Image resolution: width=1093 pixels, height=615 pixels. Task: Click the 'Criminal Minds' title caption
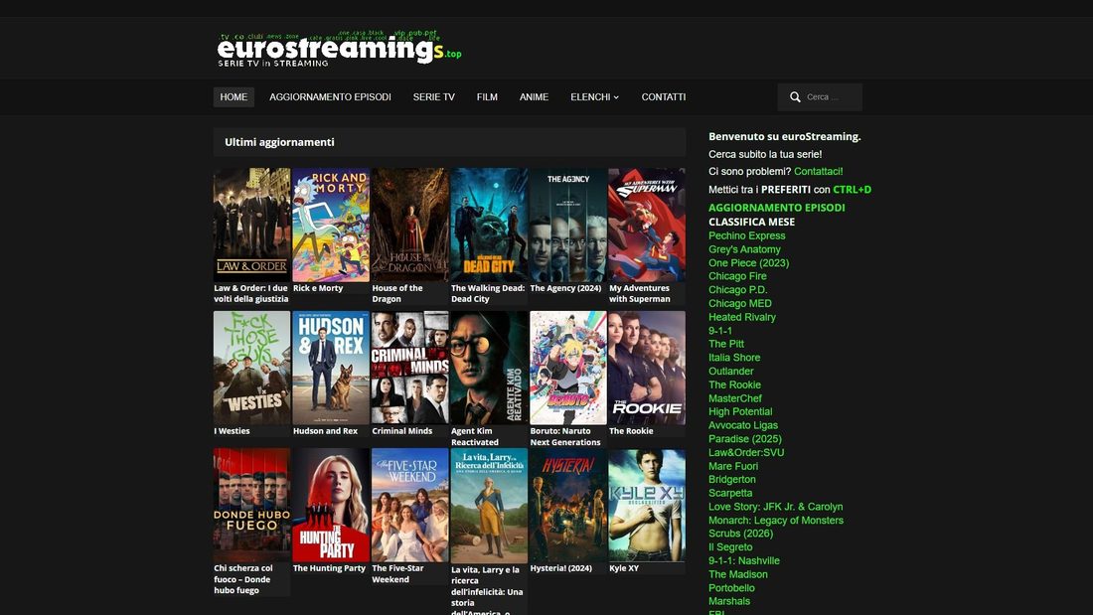[402, 431]
